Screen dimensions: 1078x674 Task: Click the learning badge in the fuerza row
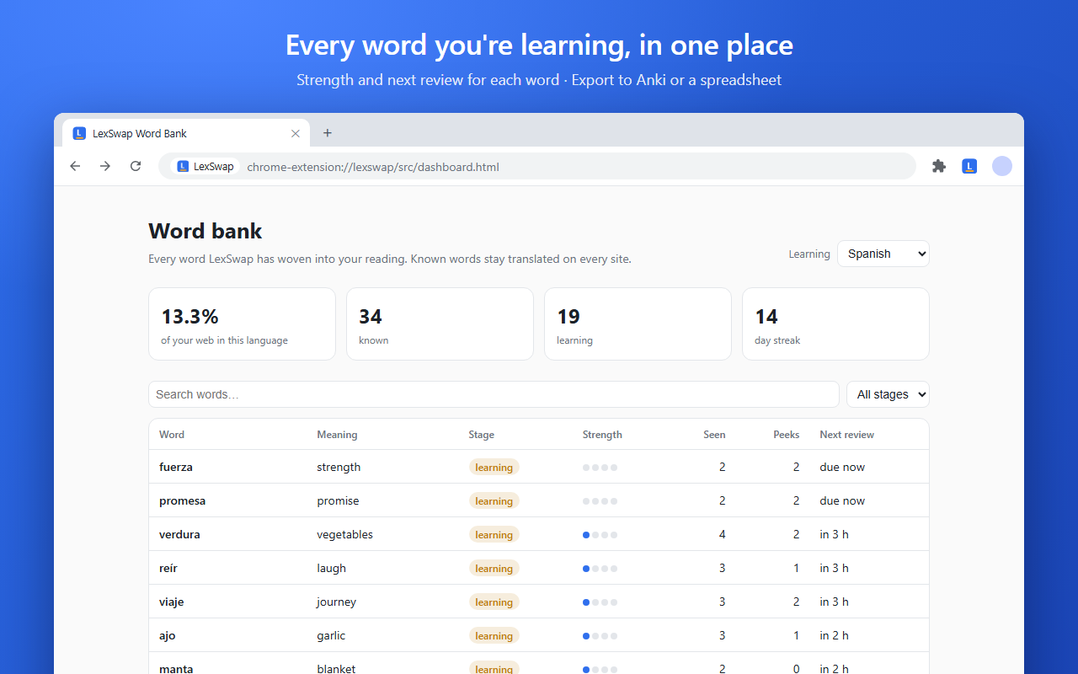(x=494, y=467)
